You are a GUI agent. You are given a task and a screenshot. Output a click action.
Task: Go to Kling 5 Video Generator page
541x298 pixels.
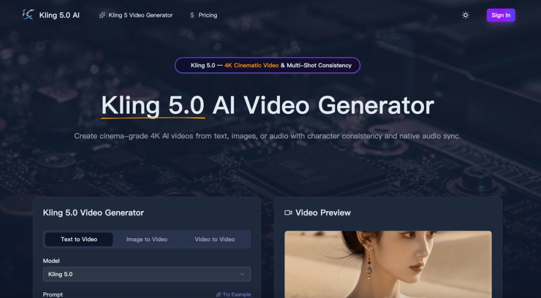pos(136,15)
